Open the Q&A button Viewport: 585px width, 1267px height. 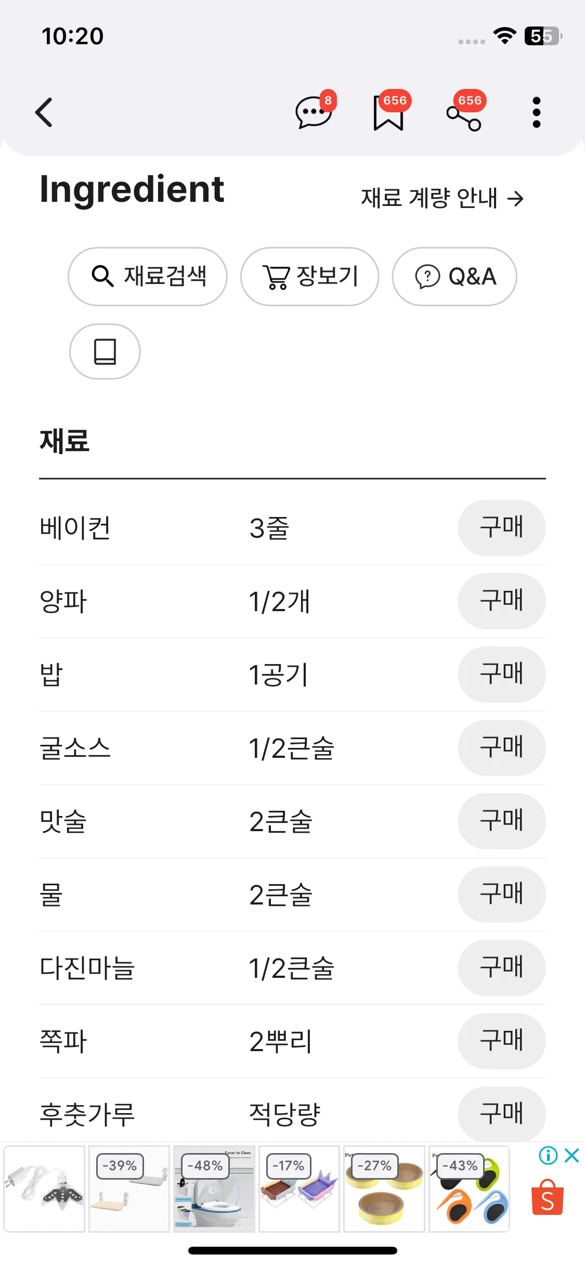tap(454, 276)
